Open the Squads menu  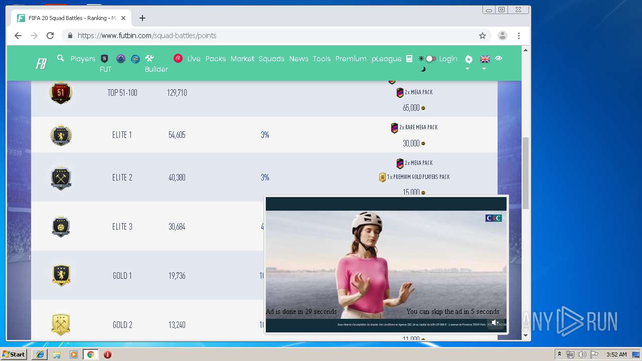pyautogui.click(x=271, y=59)
